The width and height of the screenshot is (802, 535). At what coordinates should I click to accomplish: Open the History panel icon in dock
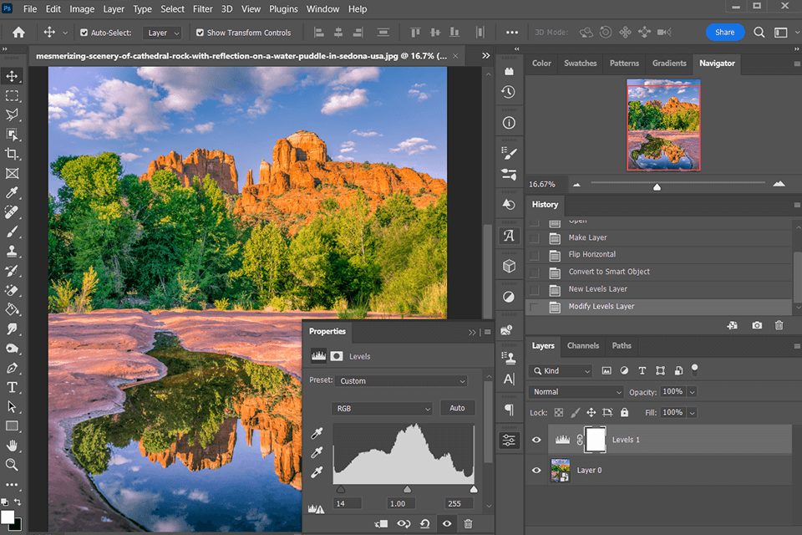click(509, 92)
